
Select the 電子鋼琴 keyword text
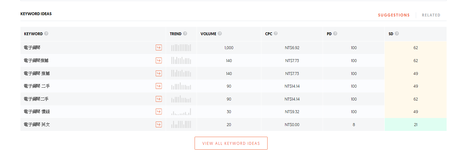32,48
